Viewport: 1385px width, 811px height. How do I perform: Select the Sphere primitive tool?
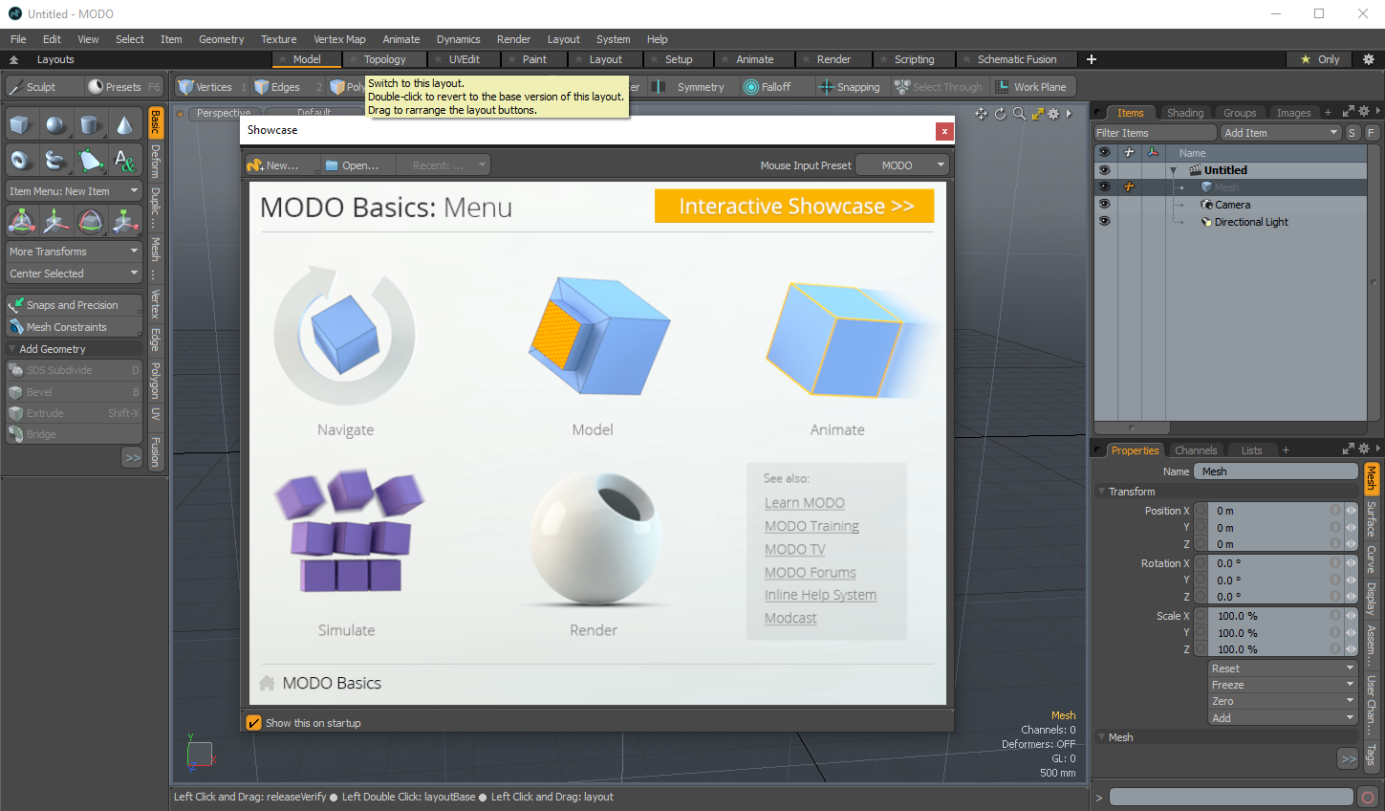point(55,125)
